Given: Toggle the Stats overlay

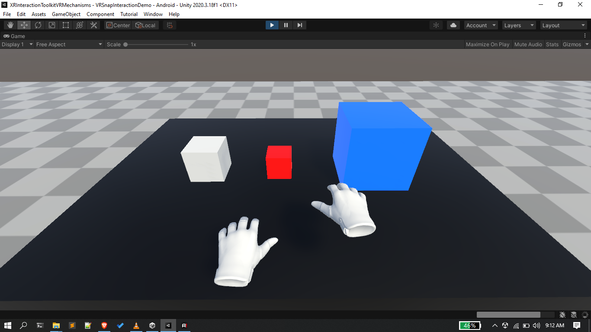Looking at the screenshot, I should point(552,44).
